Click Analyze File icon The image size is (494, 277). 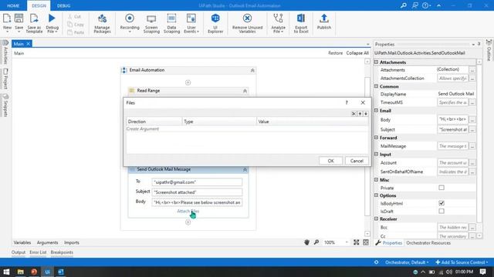click(278, 18)
